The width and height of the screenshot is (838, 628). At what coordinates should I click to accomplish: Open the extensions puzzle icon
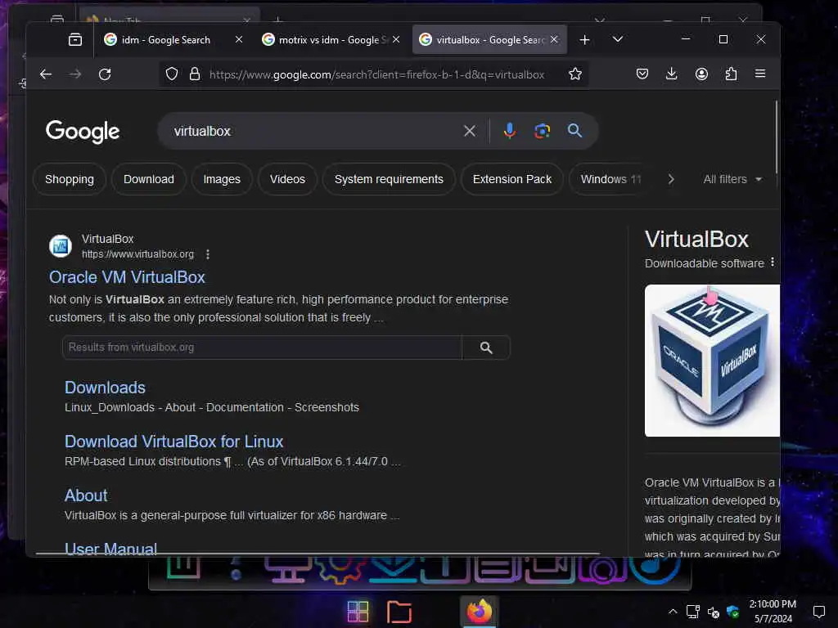click(x=731, y=74)
